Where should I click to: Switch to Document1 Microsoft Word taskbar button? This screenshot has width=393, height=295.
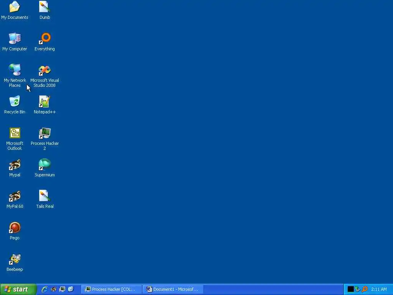(173, 290)
